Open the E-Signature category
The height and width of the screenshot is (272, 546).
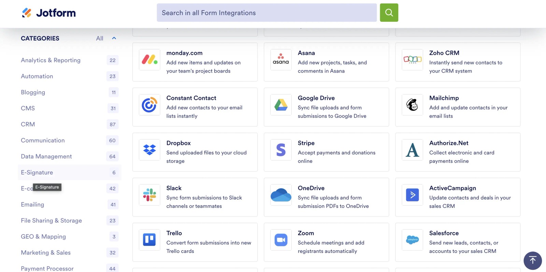point(70,172)
